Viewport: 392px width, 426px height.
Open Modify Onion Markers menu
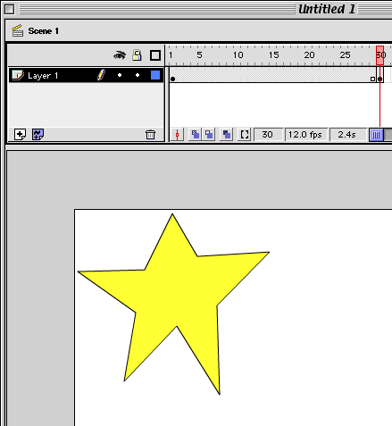[x=245, y=135]
